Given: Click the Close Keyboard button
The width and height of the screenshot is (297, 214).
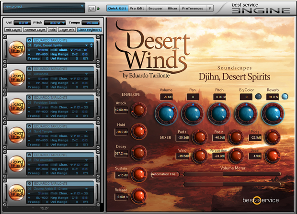Looking at the screenshot, I should pos(90,30).
